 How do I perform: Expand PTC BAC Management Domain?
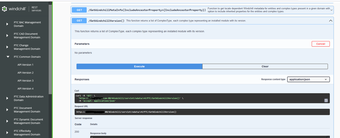click(7, 24)
